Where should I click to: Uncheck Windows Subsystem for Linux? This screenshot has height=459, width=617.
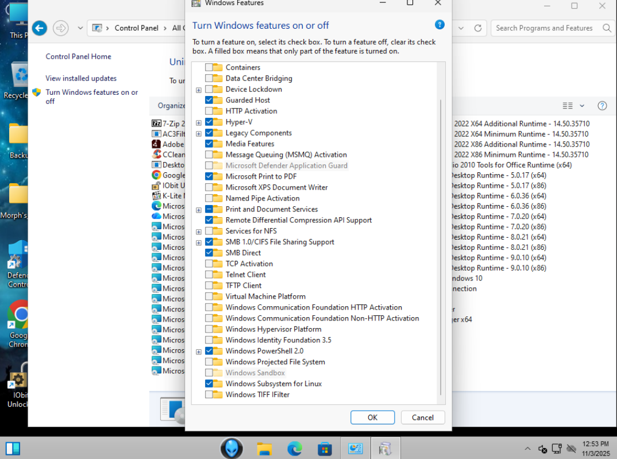(x=209, y=384)
